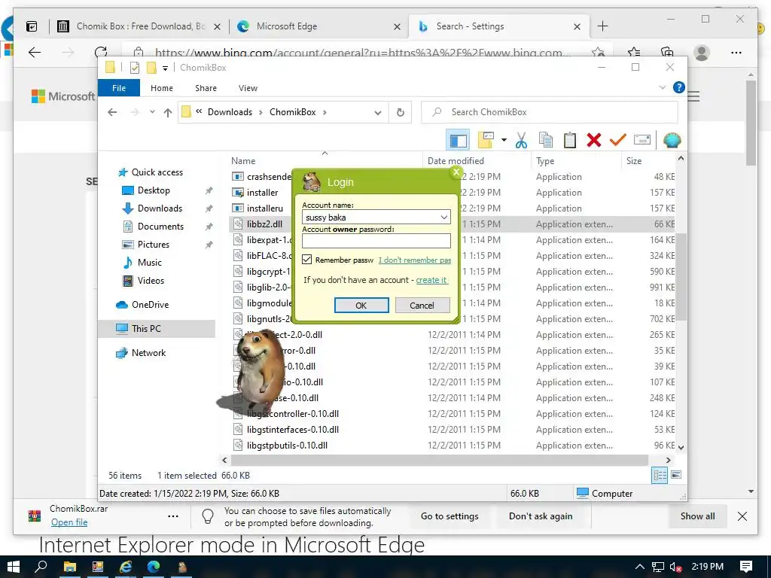Image resolution: width=771 pixels, height=578 pixels.
Task: Click the create it account link
Action: (431, 280)
